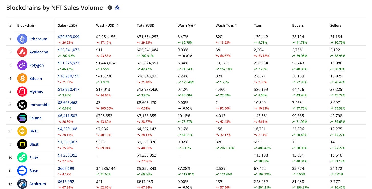Click Arbitrum sales value $616,992
This screenshot has width=372, height=189.
click(66, 181)
